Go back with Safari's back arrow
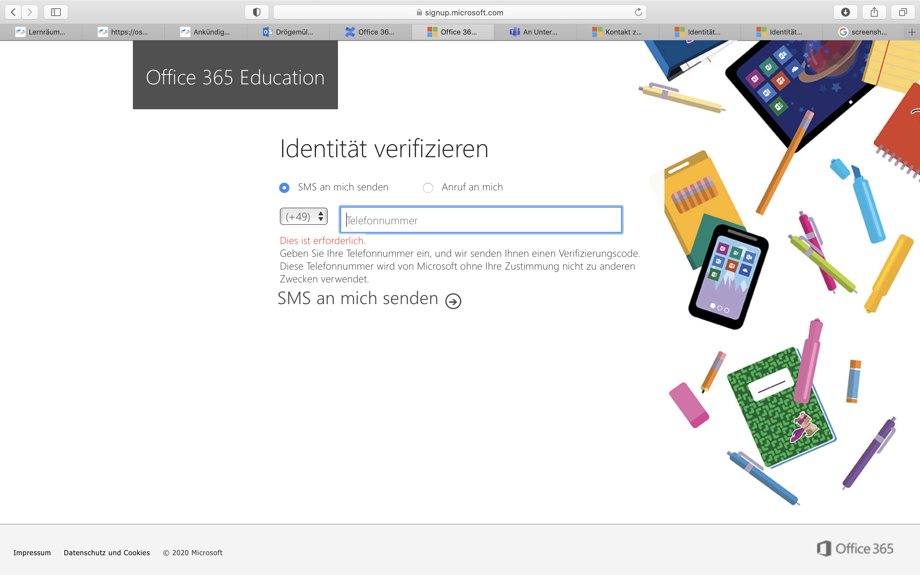The width and height of the screenshot is (920, 575). pos(13,12)
